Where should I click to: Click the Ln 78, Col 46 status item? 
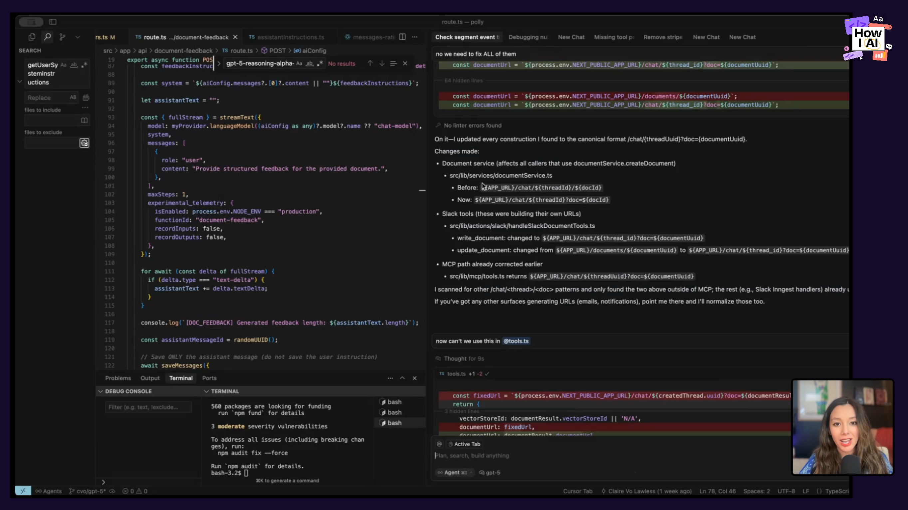(717, 491)
